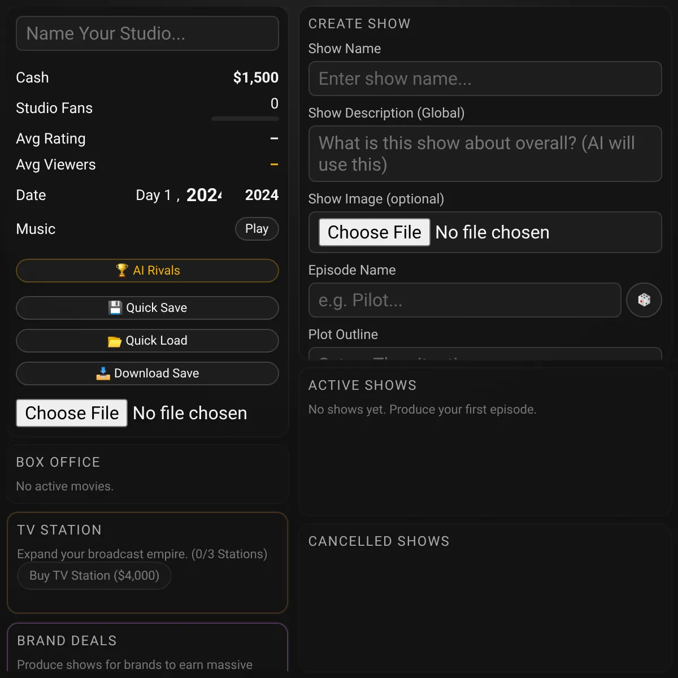Focus the Show Name input field
The image size is (678, 678).
coord(485,79)
